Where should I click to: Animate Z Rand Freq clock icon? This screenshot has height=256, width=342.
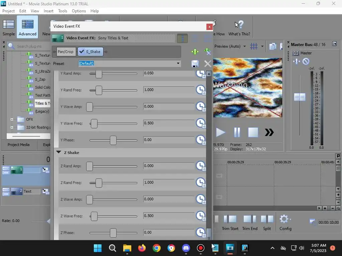[200, 182]
